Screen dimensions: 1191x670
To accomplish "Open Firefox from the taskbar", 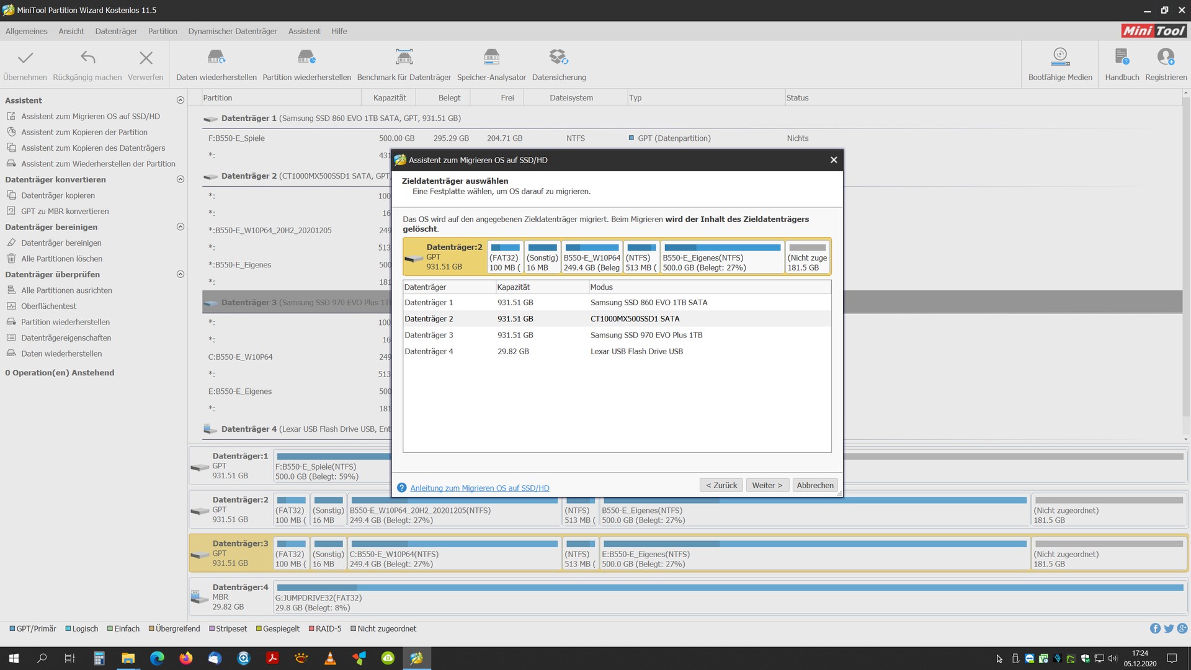I will click(x=185, y=658).
